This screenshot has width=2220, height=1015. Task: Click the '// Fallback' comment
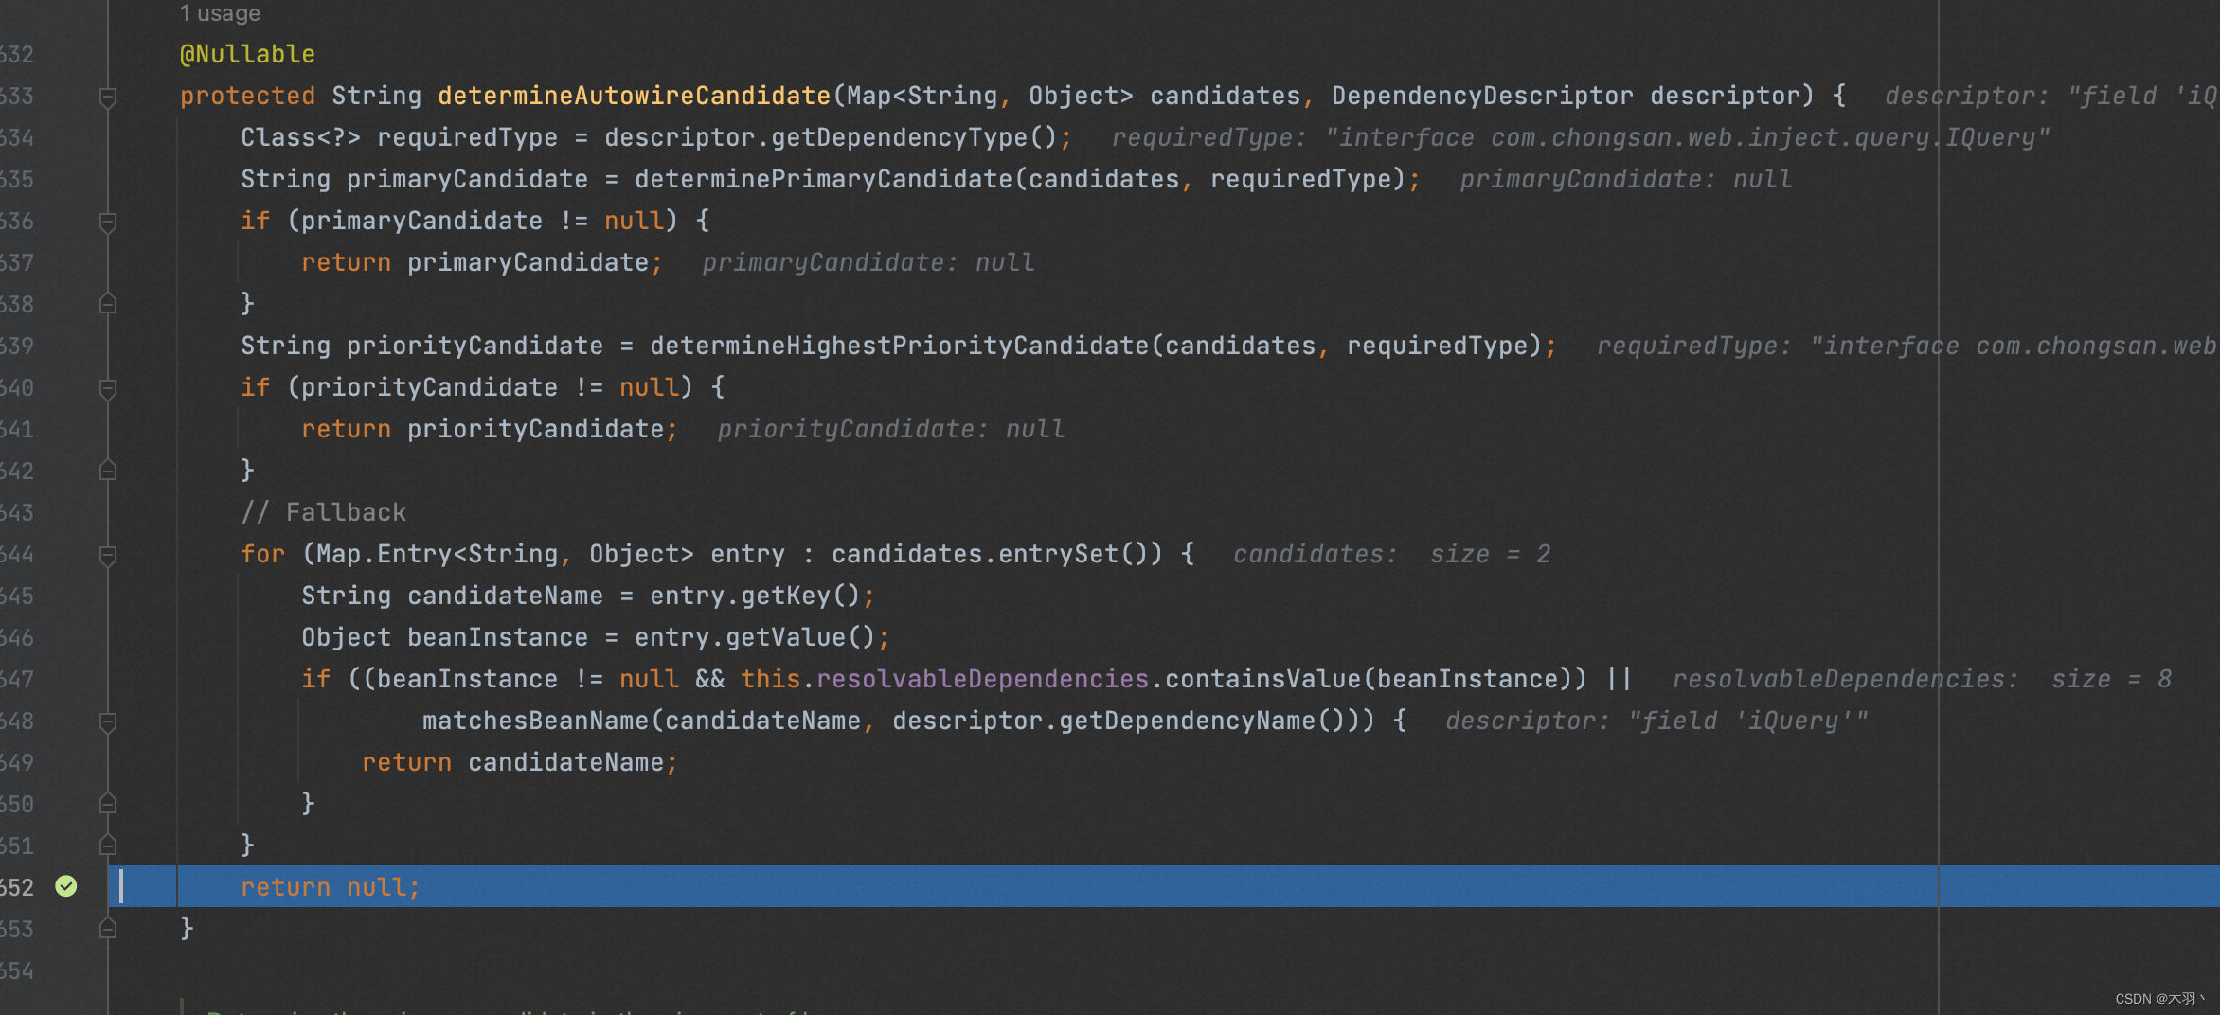pyautogui.click(x=323, y=512)
